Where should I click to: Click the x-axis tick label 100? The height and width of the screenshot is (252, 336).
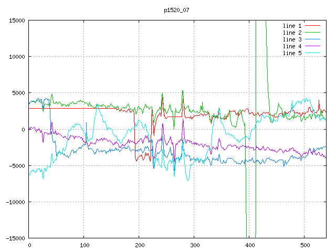(84, 245)
